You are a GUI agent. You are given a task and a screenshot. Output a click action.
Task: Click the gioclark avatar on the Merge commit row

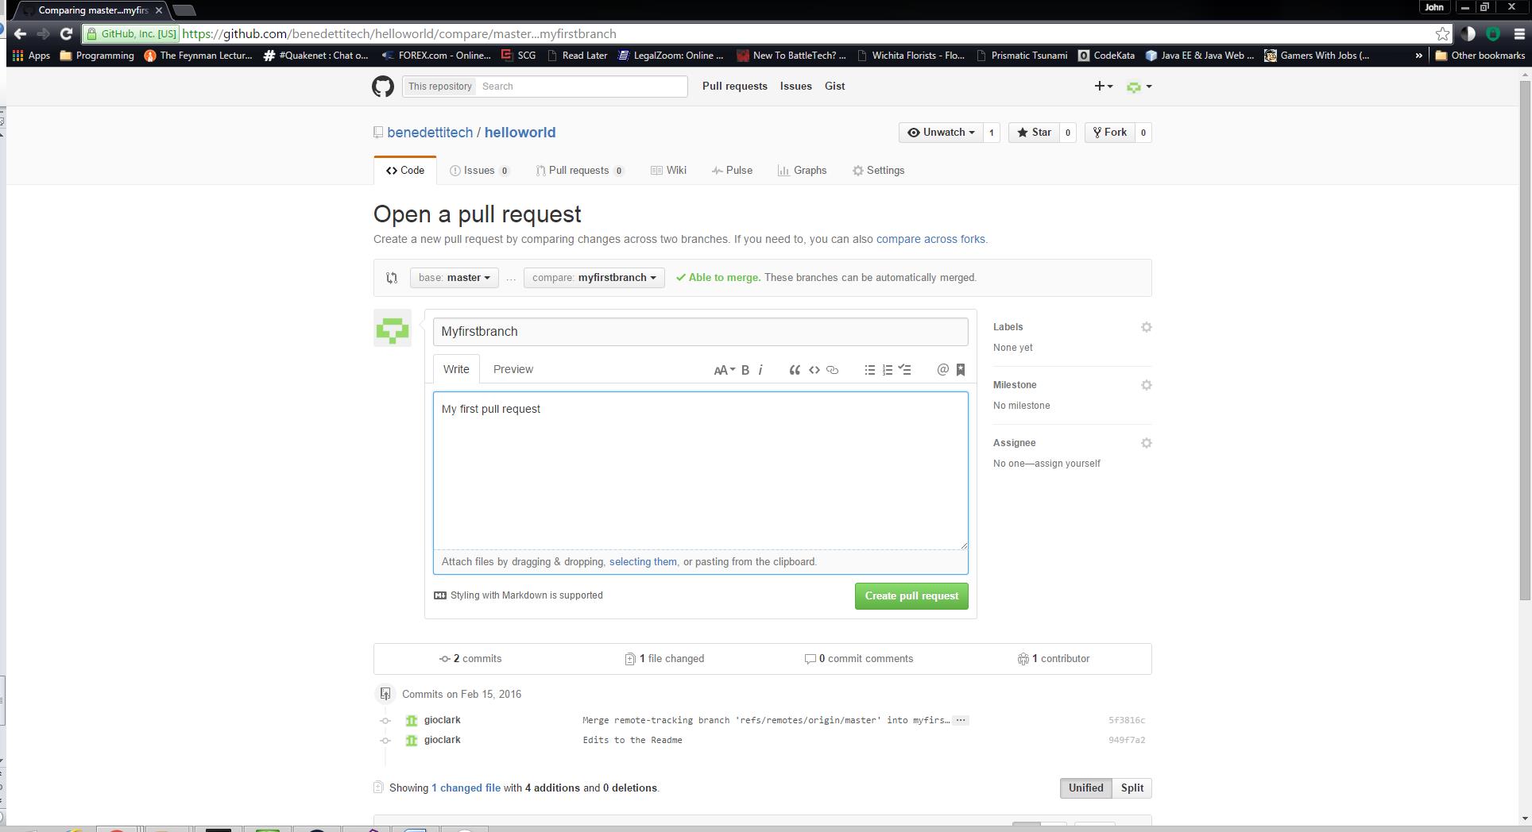[412, 720]
